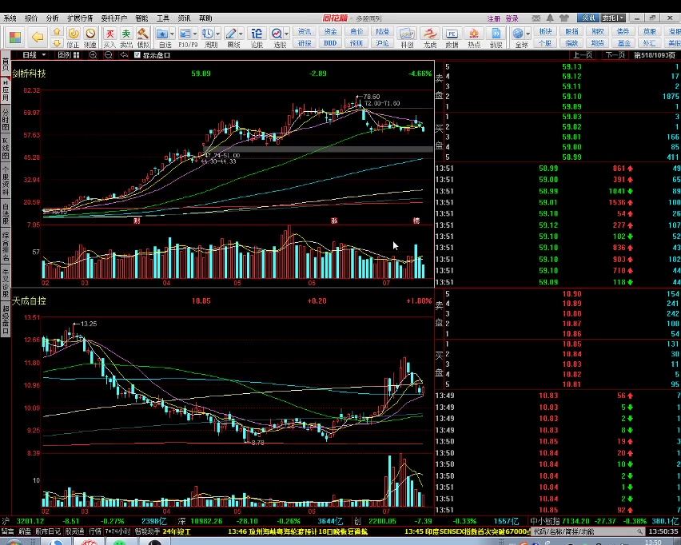Go to 下一页 next page
681x545 pixels.
tap(614, 55)
